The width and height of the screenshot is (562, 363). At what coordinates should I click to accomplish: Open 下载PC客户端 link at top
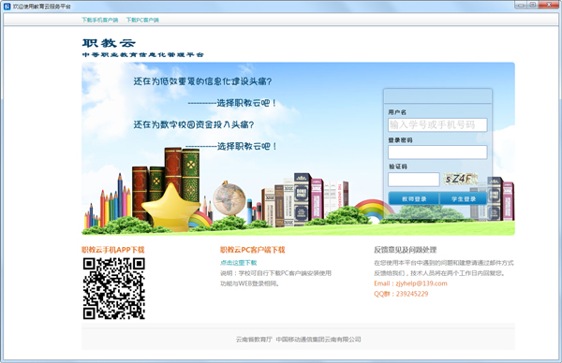(142, 20)
